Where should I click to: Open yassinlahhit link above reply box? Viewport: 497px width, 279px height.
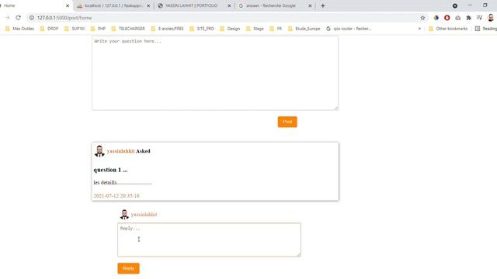[x=144, y=215]
